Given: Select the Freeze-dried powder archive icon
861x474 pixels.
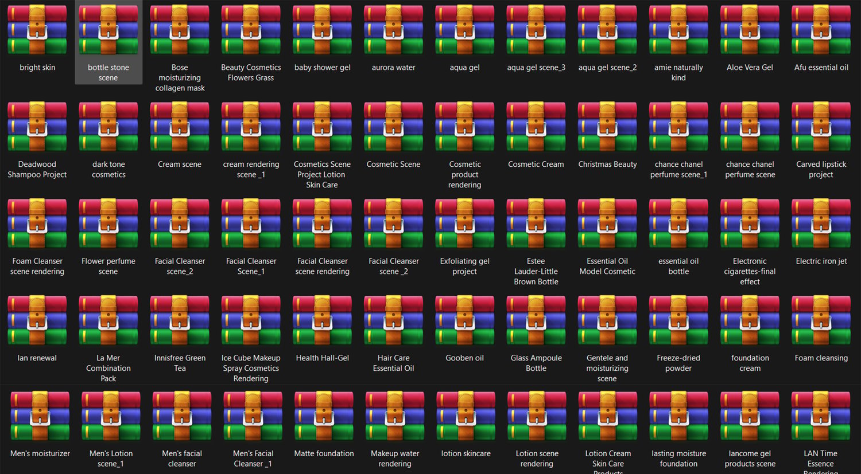Looking at the screenshot, I should click(678, 320).
